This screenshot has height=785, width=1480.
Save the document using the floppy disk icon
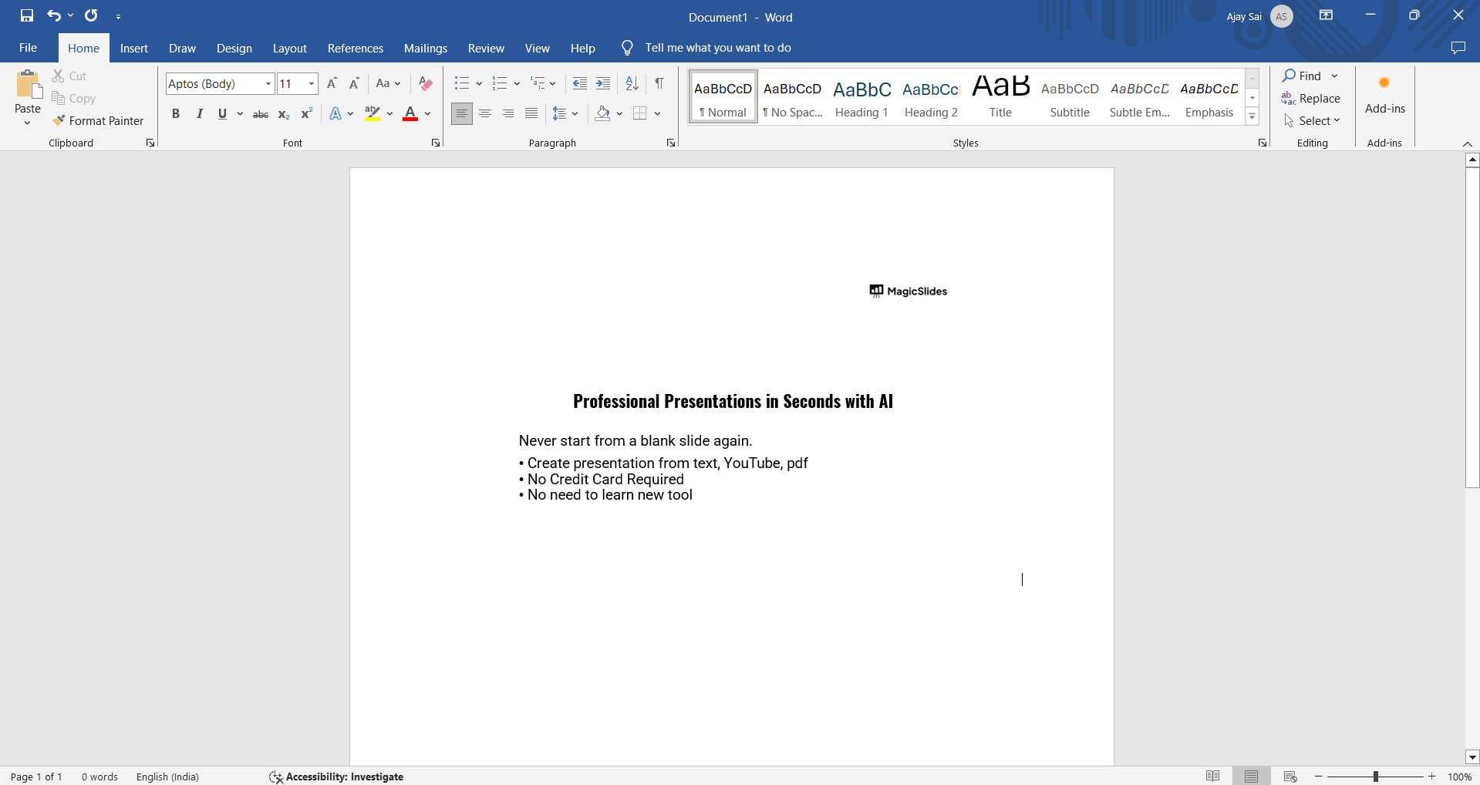(x=27, y=15)
